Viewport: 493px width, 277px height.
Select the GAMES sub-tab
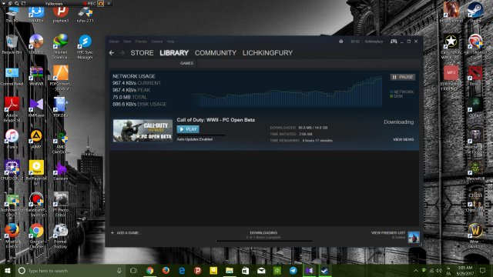coord(186,63)
